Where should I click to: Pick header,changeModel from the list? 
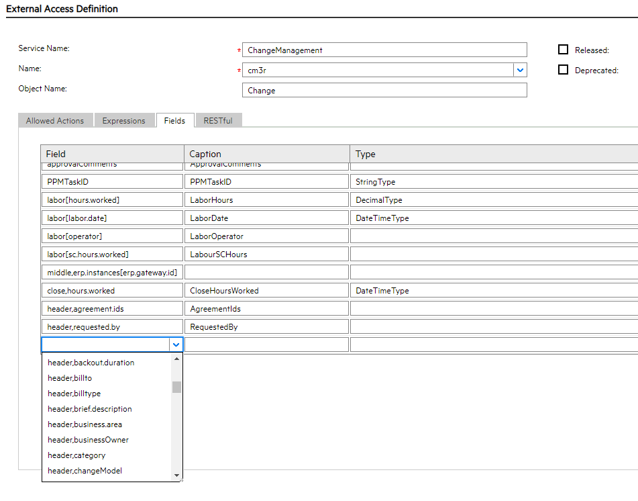coord(107,471)
